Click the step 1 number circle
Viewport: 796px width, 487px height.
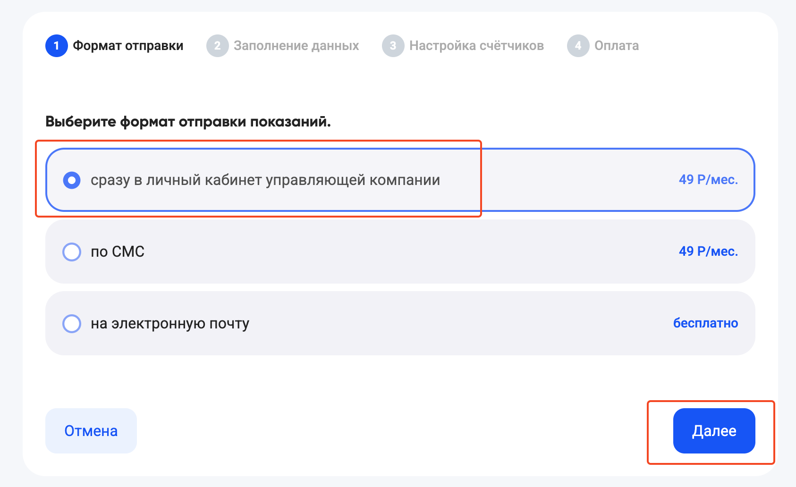click(x=57, y=46)
